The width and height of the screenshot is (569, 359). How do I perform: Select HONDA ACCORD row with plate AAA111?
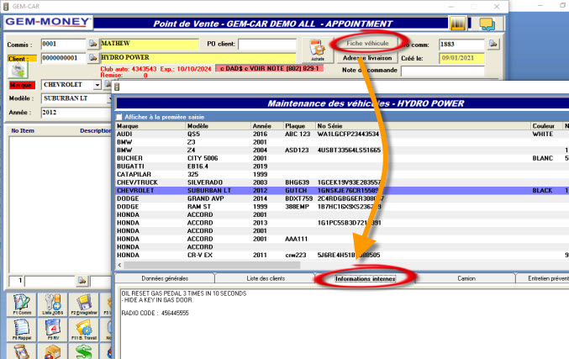pos(342,239)
